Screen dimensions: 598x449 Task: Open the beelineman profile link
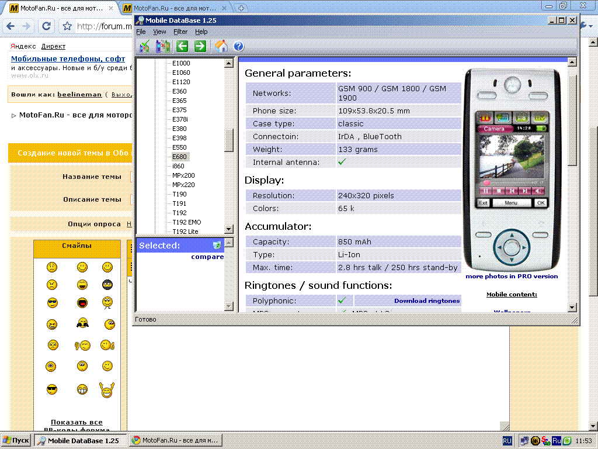coord(79,94)
